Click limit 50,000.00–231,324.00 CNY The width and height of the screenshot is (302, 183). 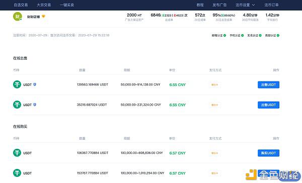[141, 105]
